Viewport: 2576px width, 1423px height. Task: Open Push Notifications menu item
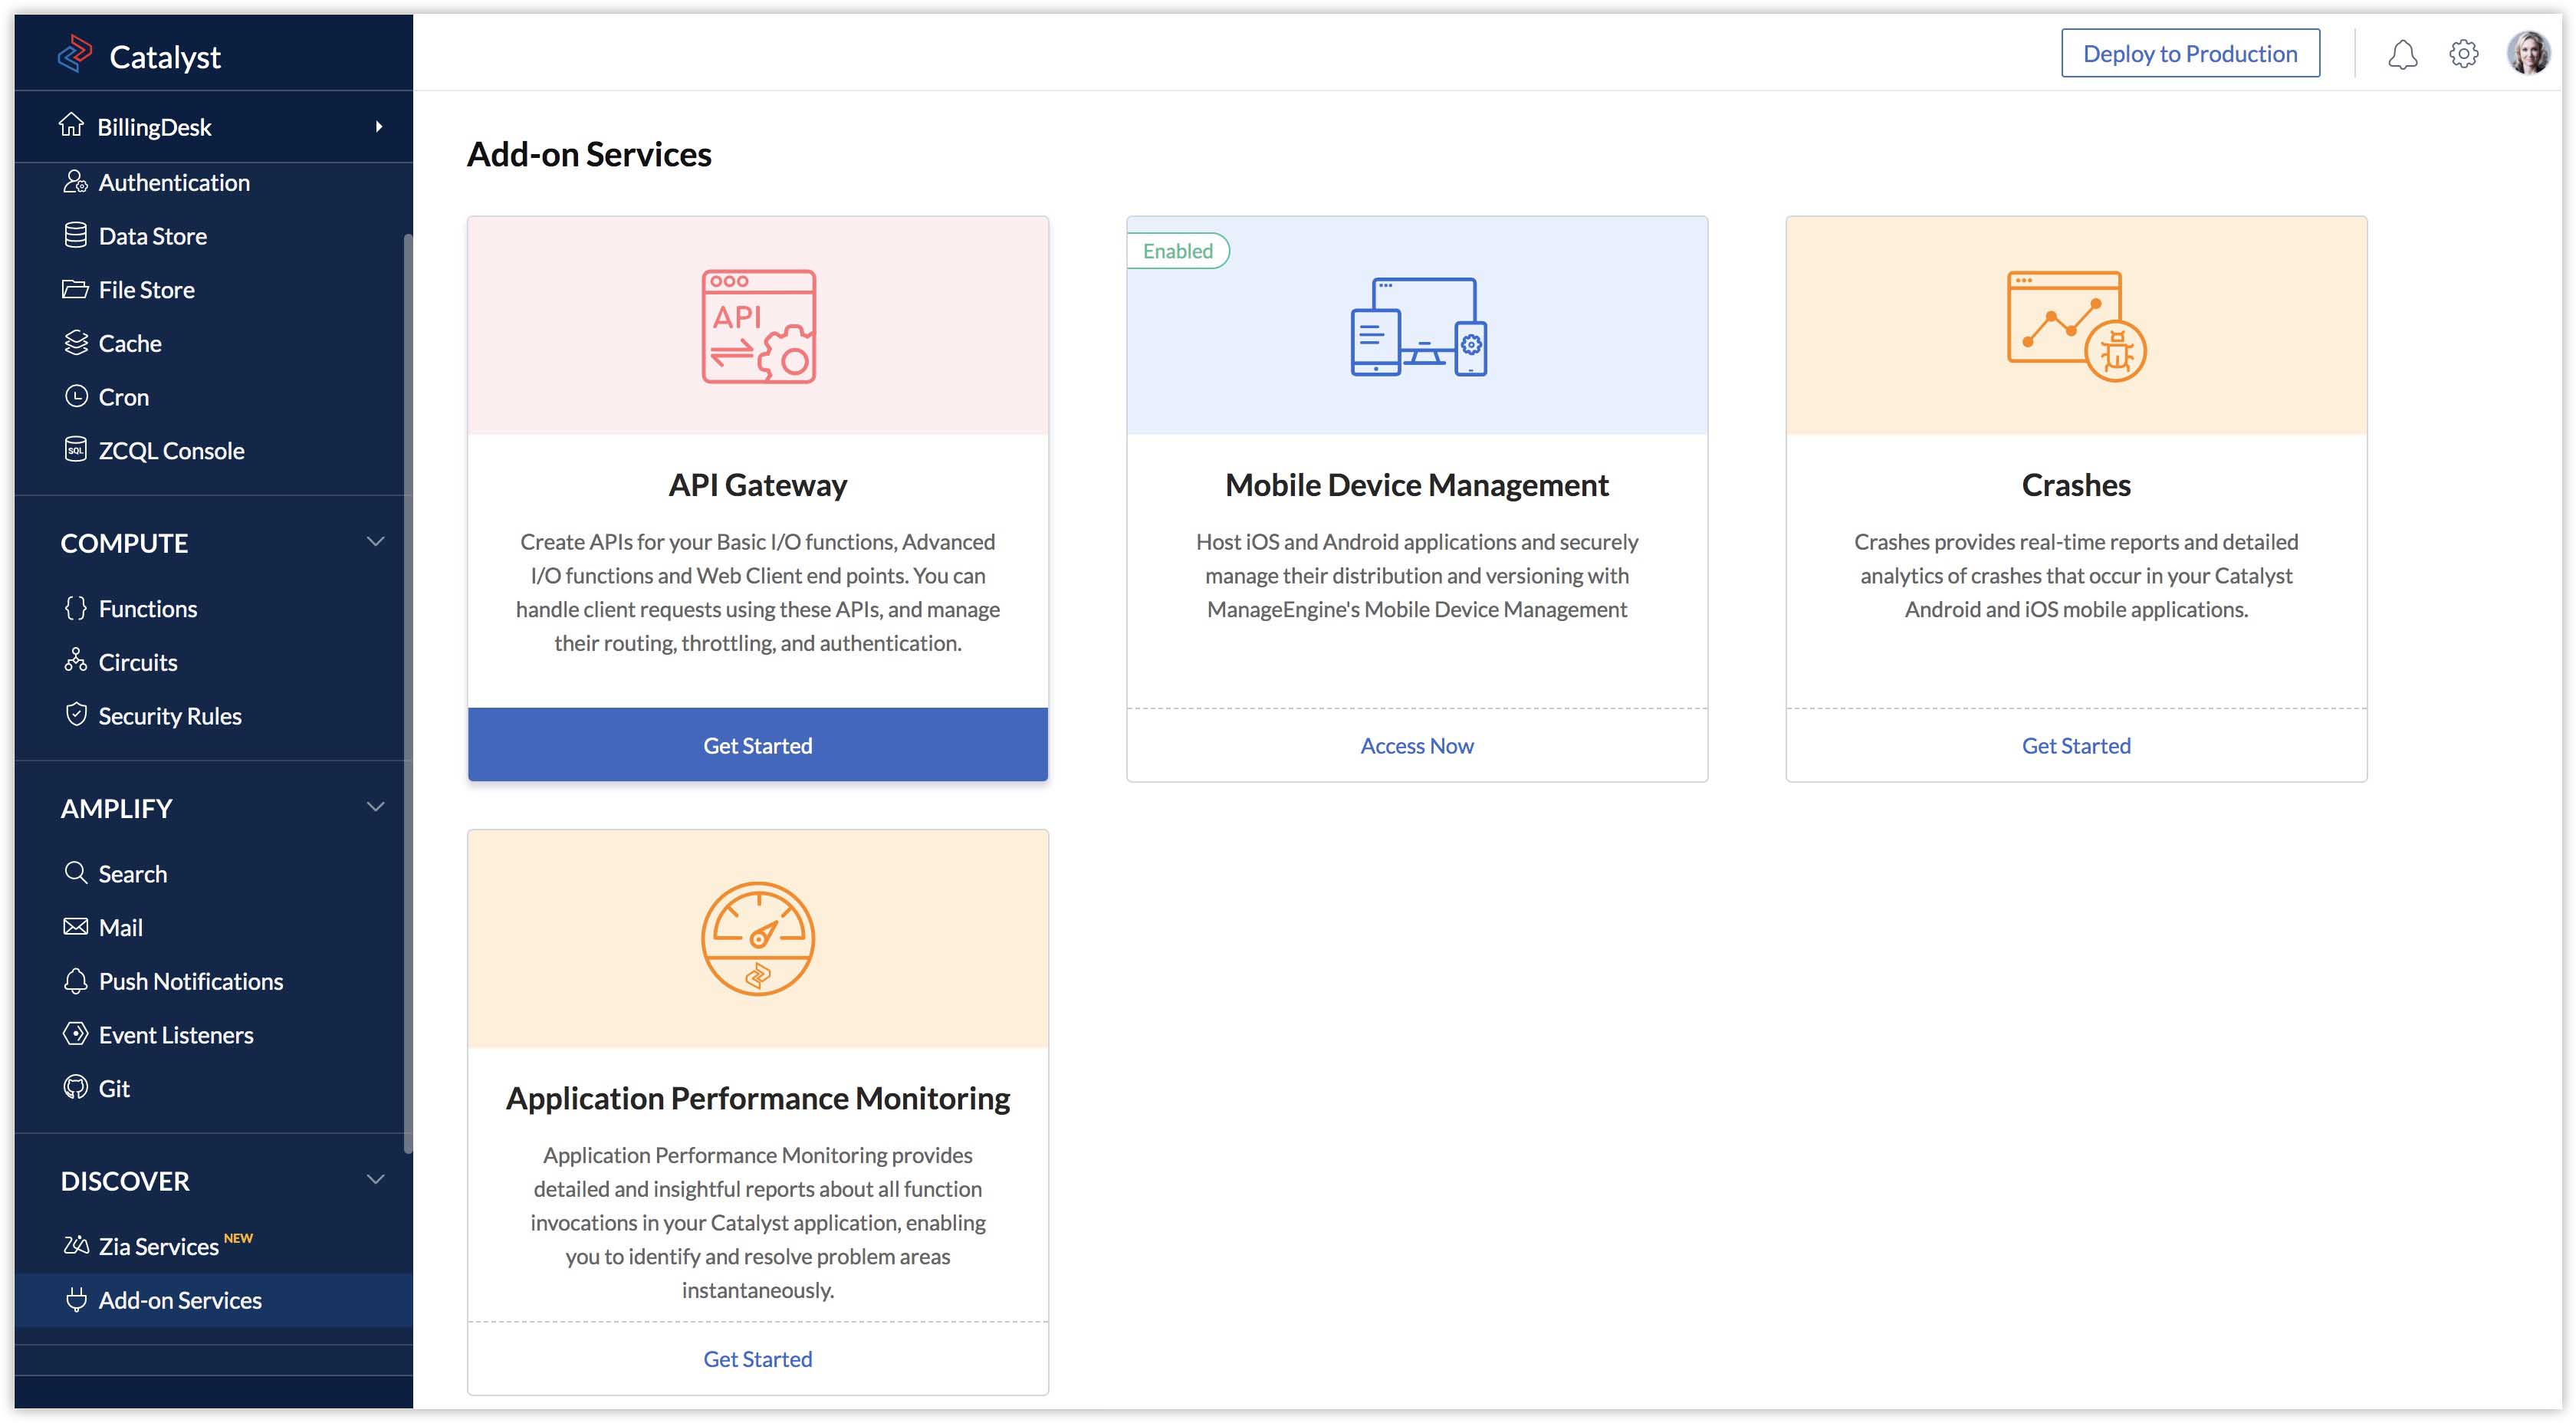(x=190, y=981)
